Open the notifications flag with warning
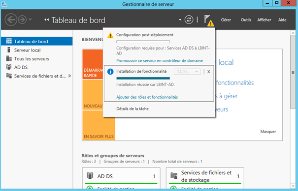 (x=209, y=21)
